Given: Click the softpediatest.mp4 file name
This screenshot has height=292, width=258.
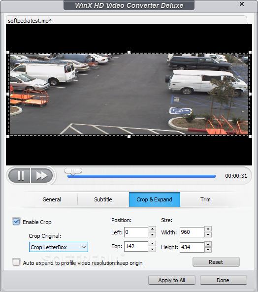Looking at the screenshot, I should point(30,21).
